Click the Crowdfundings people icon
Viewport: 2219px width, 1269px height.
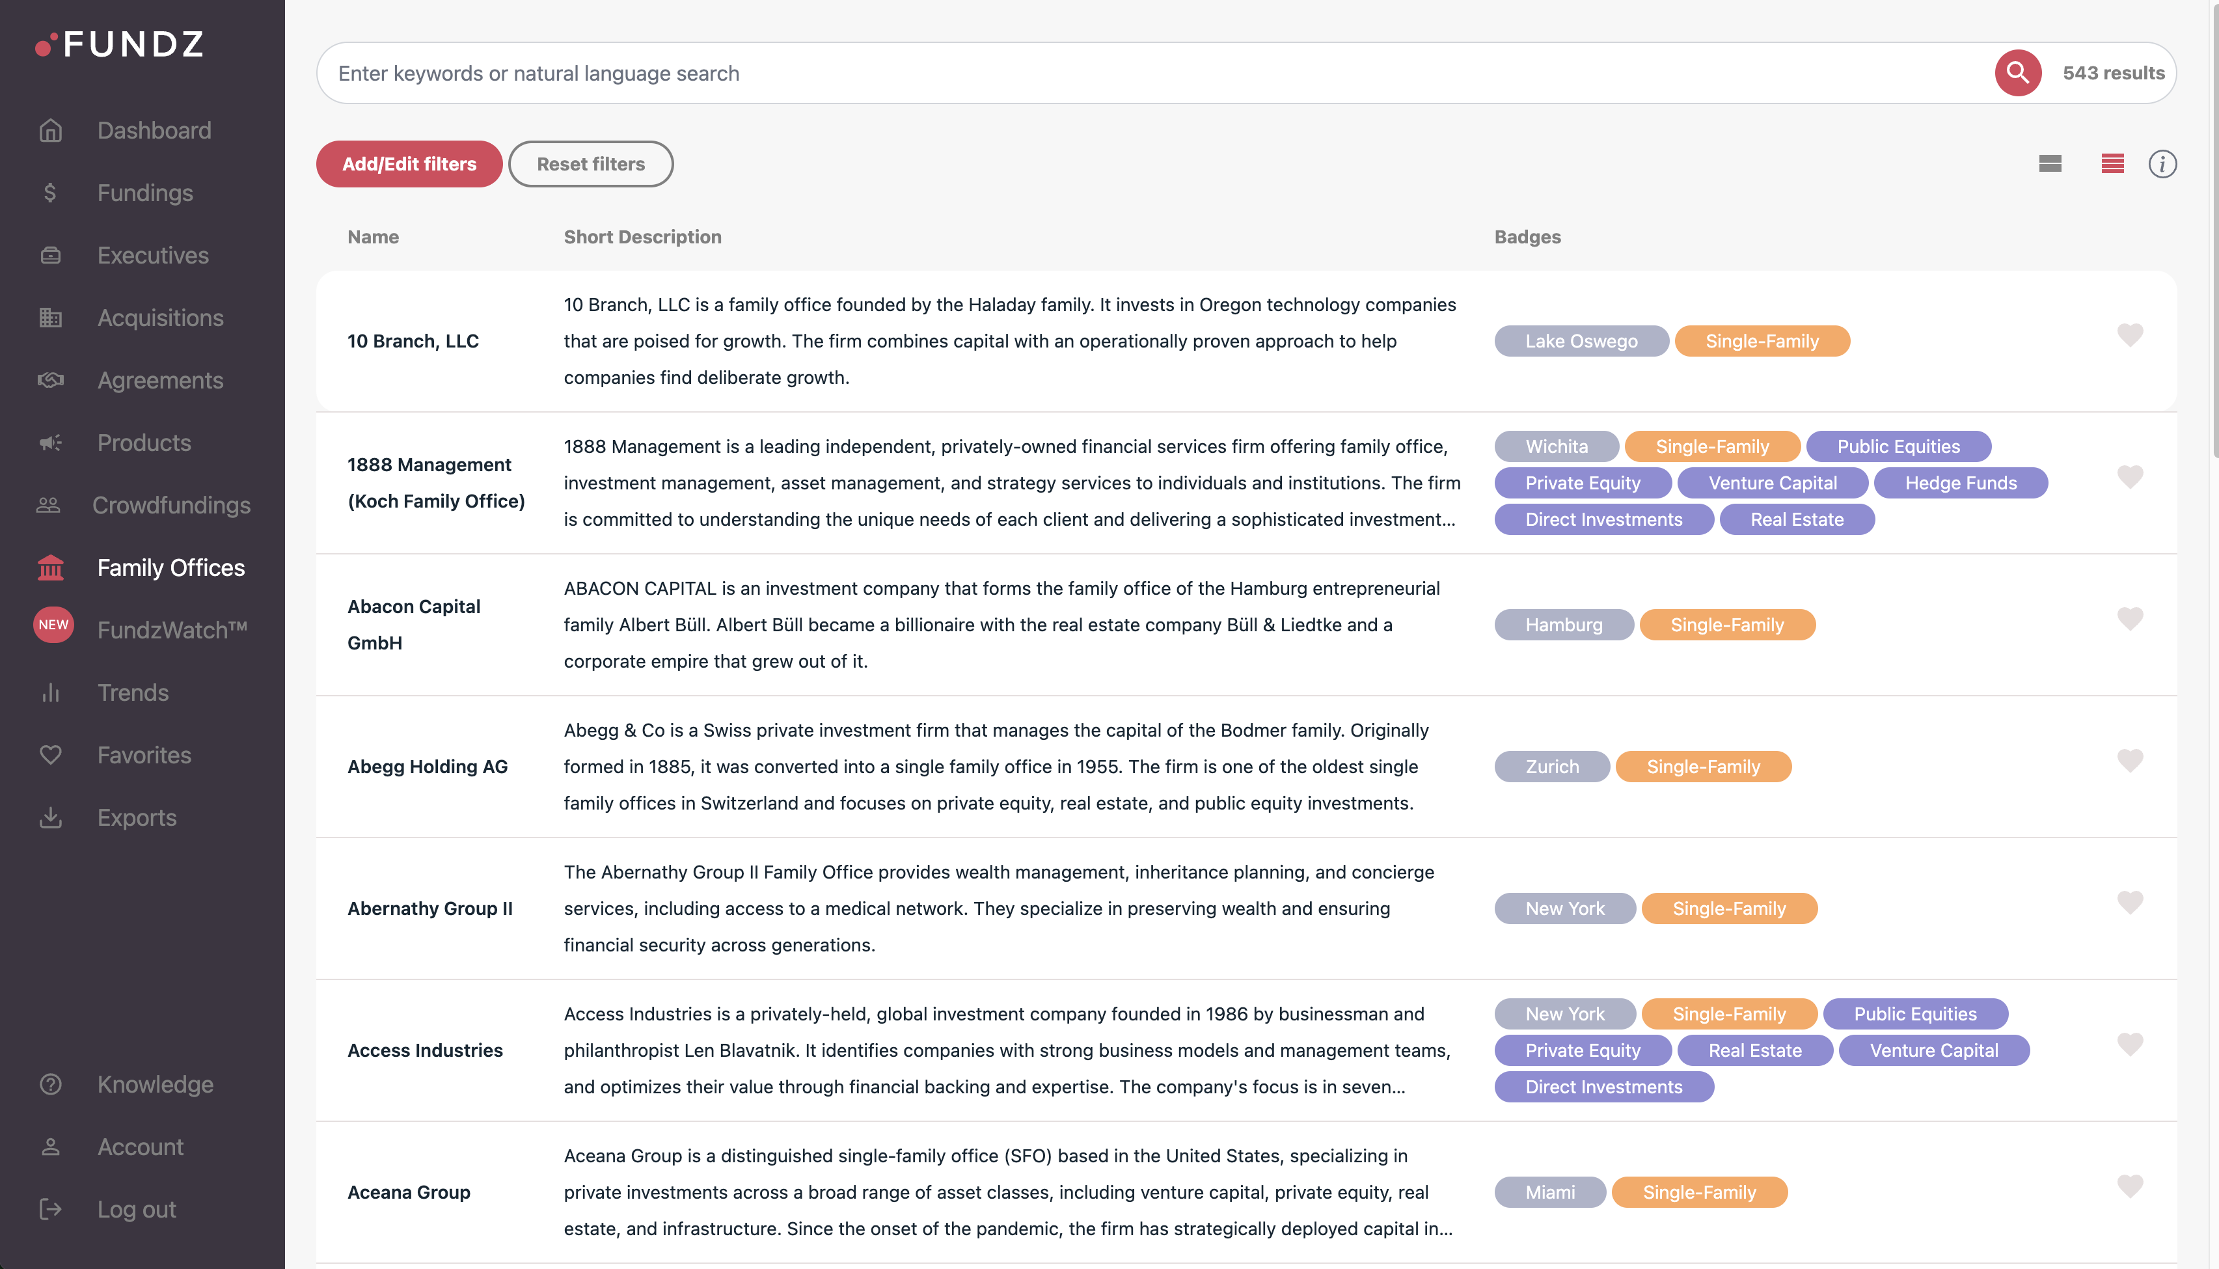coord(48,506)
